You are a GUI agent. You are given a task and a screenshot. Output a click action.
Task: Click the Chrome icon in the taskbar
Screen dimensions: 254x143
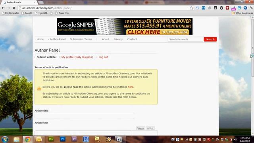27,139
